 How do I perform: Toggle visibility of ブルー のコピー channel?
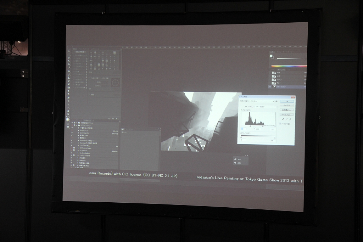[269, 86]
